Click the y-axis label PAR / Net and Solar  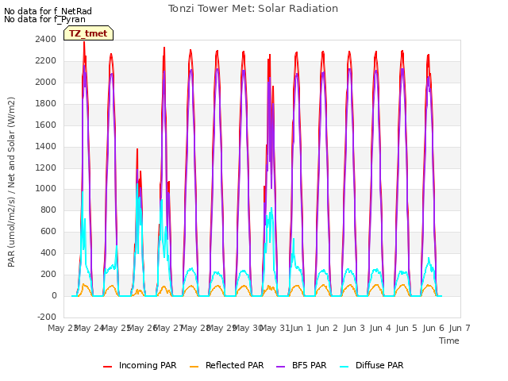coord(11,182)
